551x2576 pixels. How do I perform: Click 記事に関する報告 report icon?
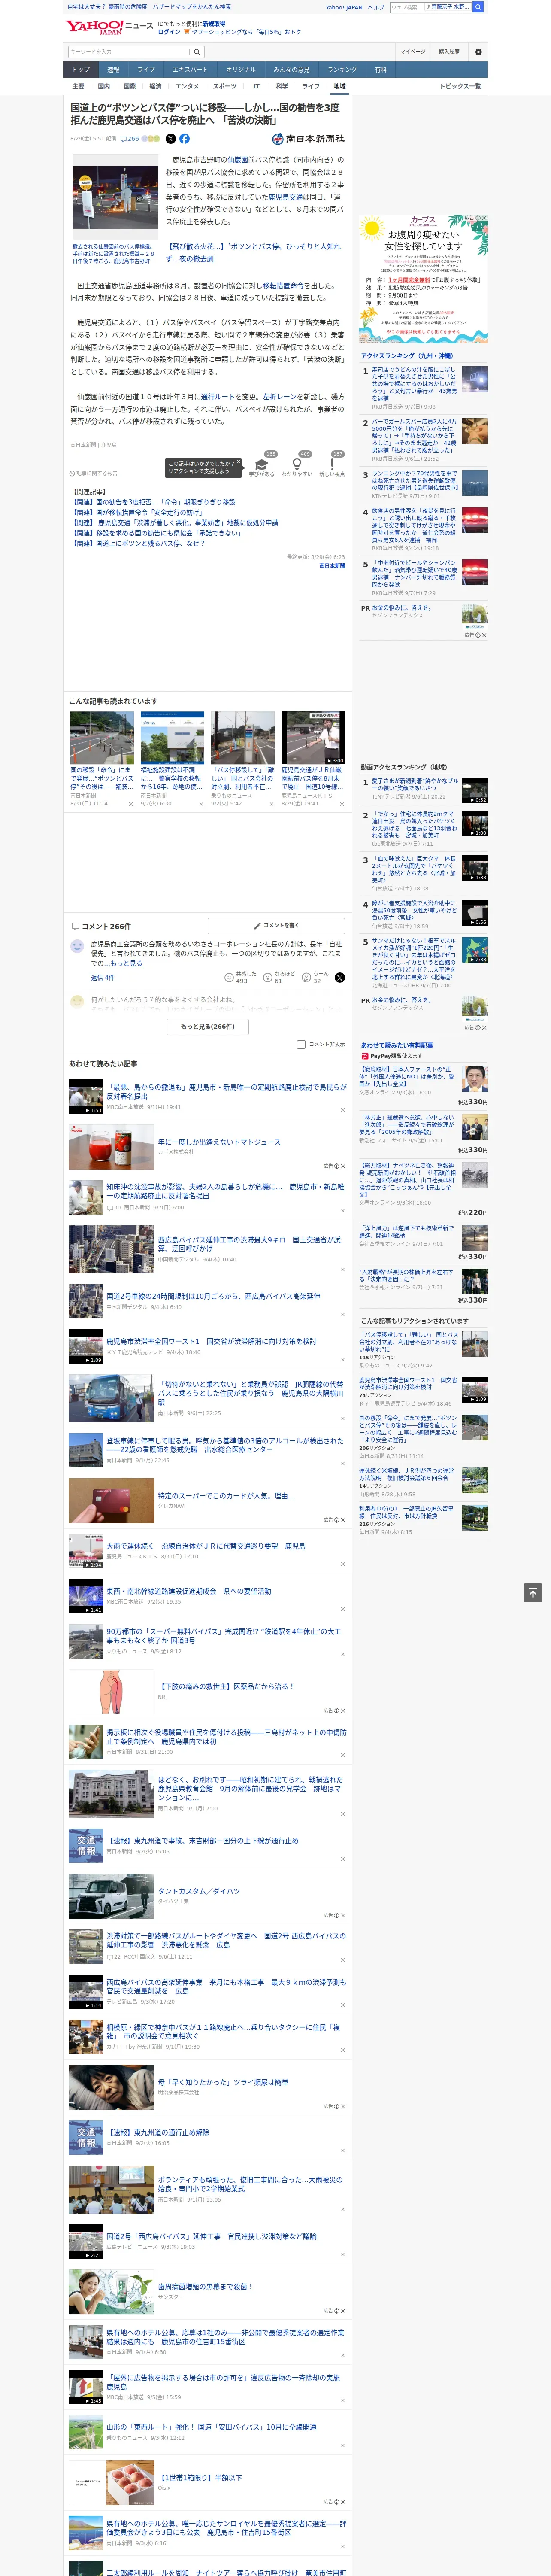94,473
